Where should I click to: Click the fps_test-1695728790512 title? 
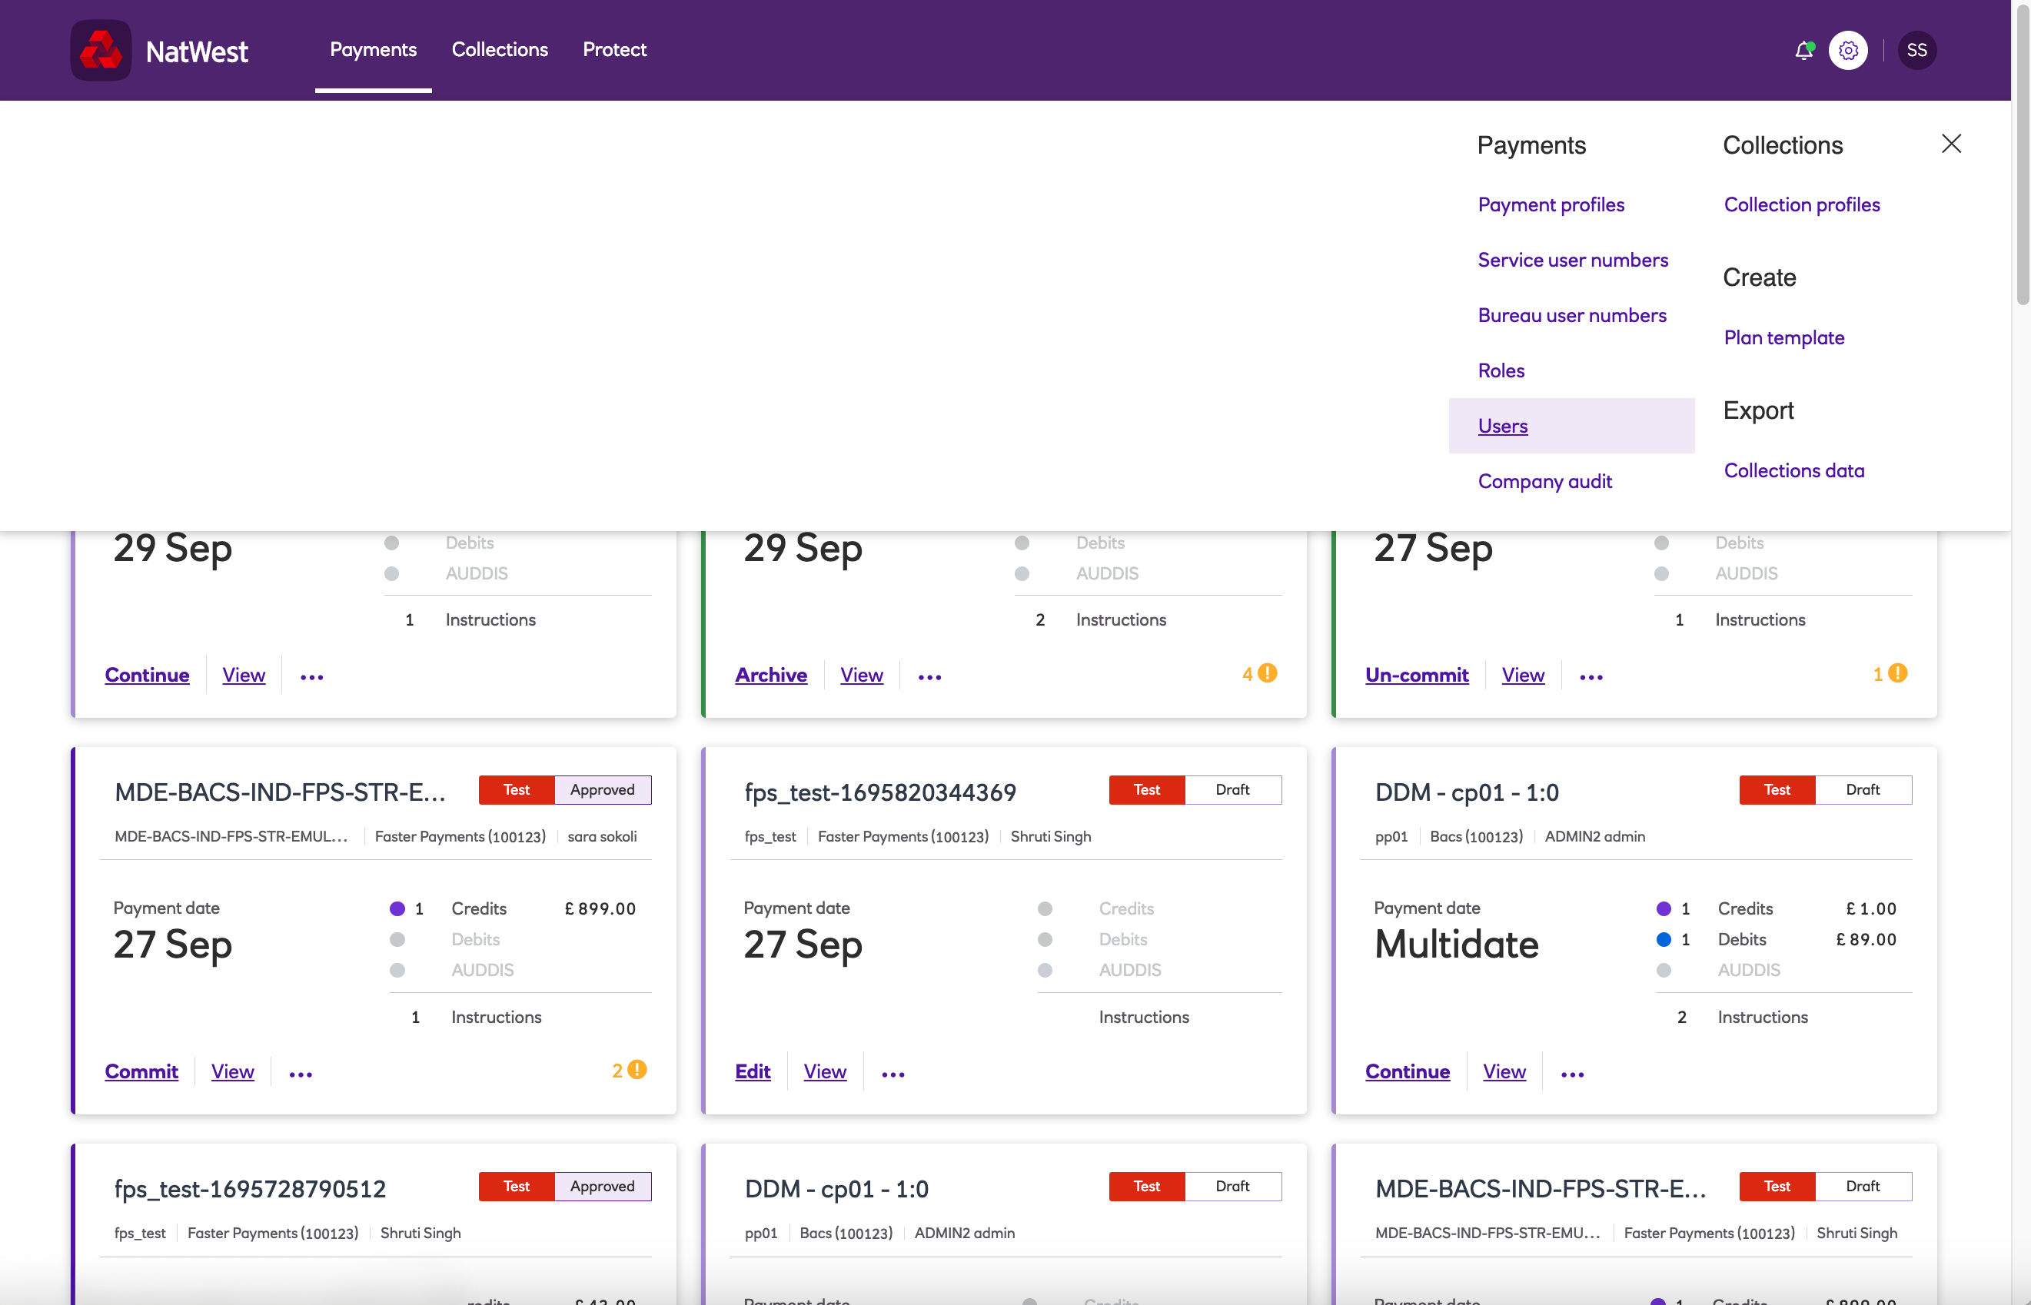click(250, 1188)
